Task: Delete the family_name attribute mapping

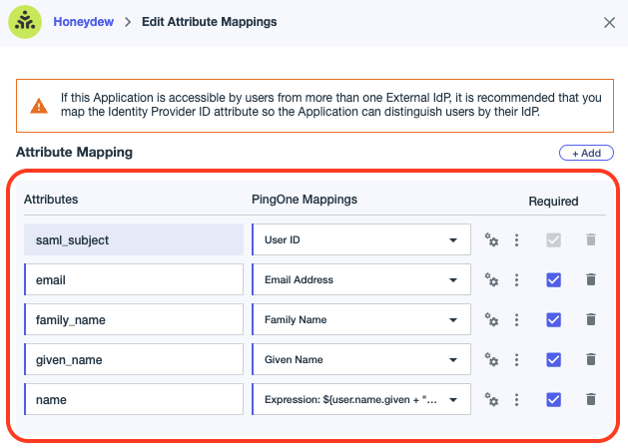Action: pos(591,319)
